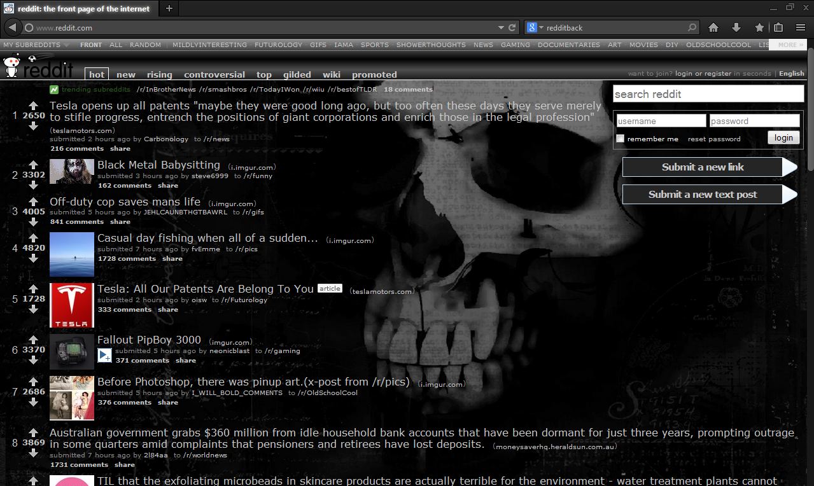Click the bookmark star icon
The width and height of the screenshot is (814, 486).
click(759, 27)
